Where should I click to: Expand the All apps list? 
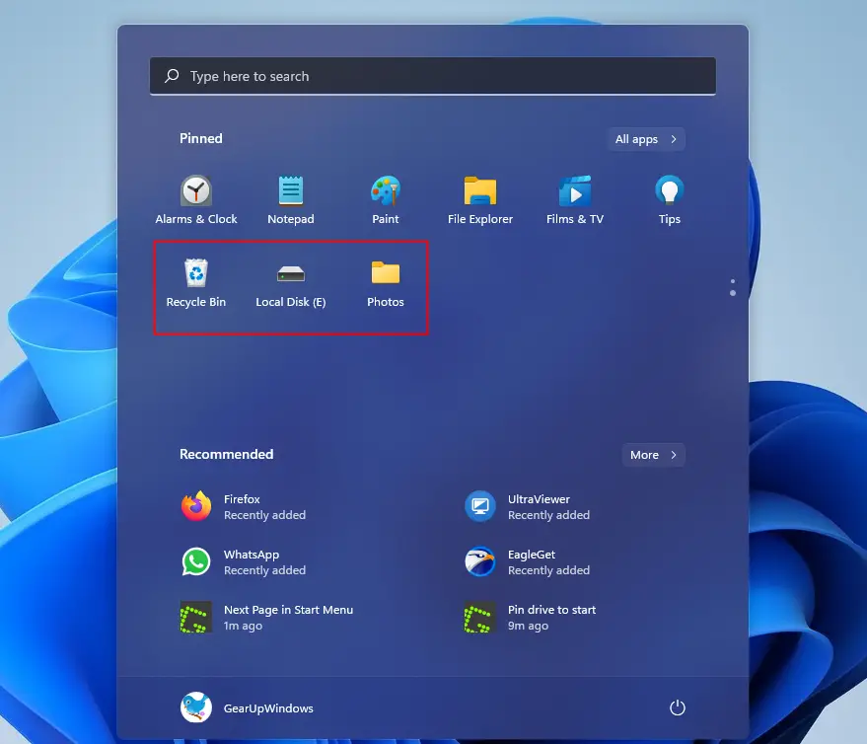tap(646, 139)
